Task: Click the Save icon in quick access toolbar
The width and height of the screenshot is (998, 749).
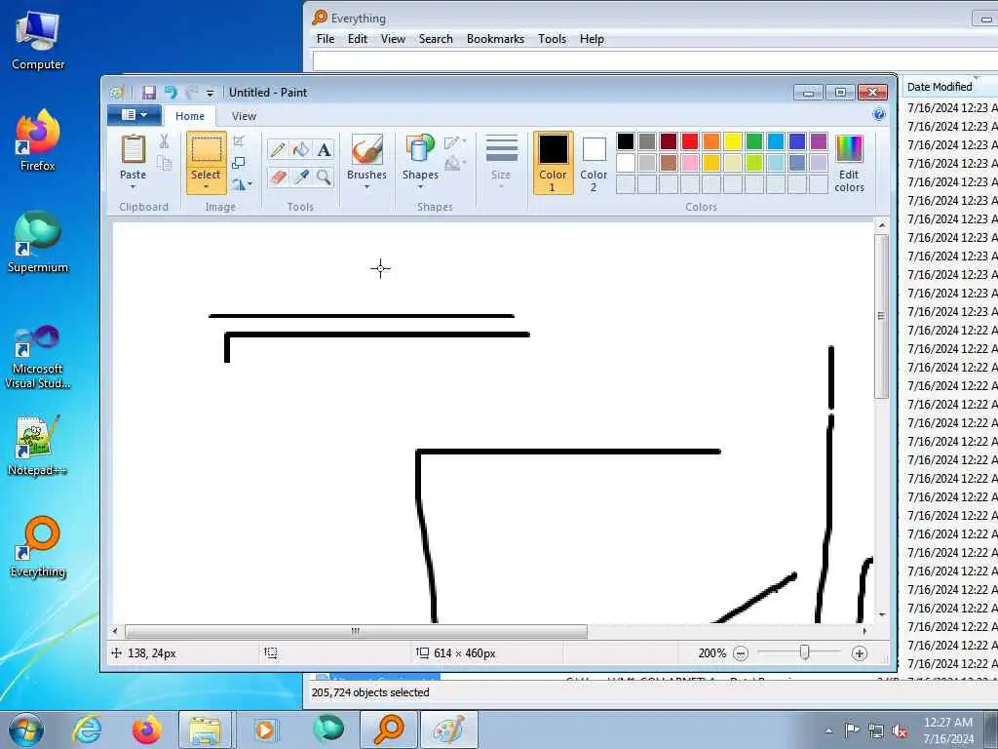Action: [x=149, y=93]
